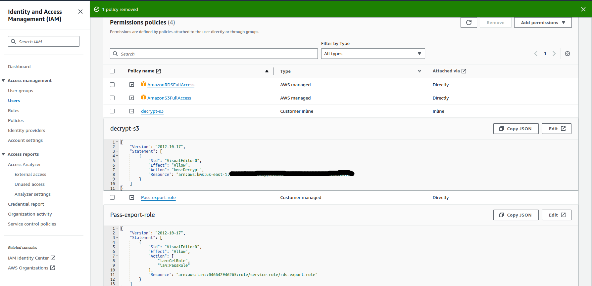This screenshot has width=592, height=286.
Task: Open Access Analyzer page
Action: point(25,164)
